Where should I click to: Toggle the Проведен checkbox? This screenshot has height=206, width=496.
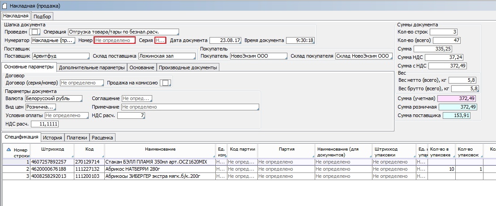coord(35,32)
